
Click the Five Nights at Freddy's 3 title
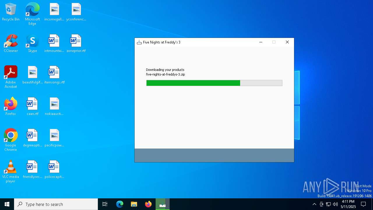point(162,42)
